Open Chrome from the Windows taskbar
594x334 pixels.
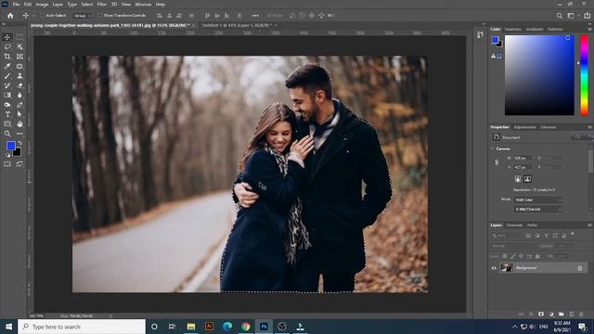pyautogui.click(x=245, y=327)
